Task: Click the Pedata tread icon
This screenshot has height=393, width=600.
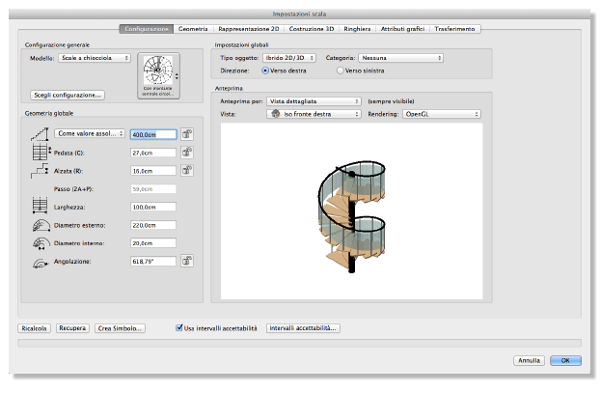Action: [x=41, y=152]
